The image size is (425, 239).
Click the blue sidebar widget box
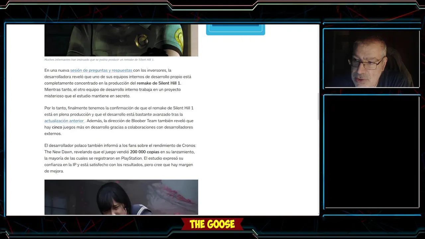[235, 30]
